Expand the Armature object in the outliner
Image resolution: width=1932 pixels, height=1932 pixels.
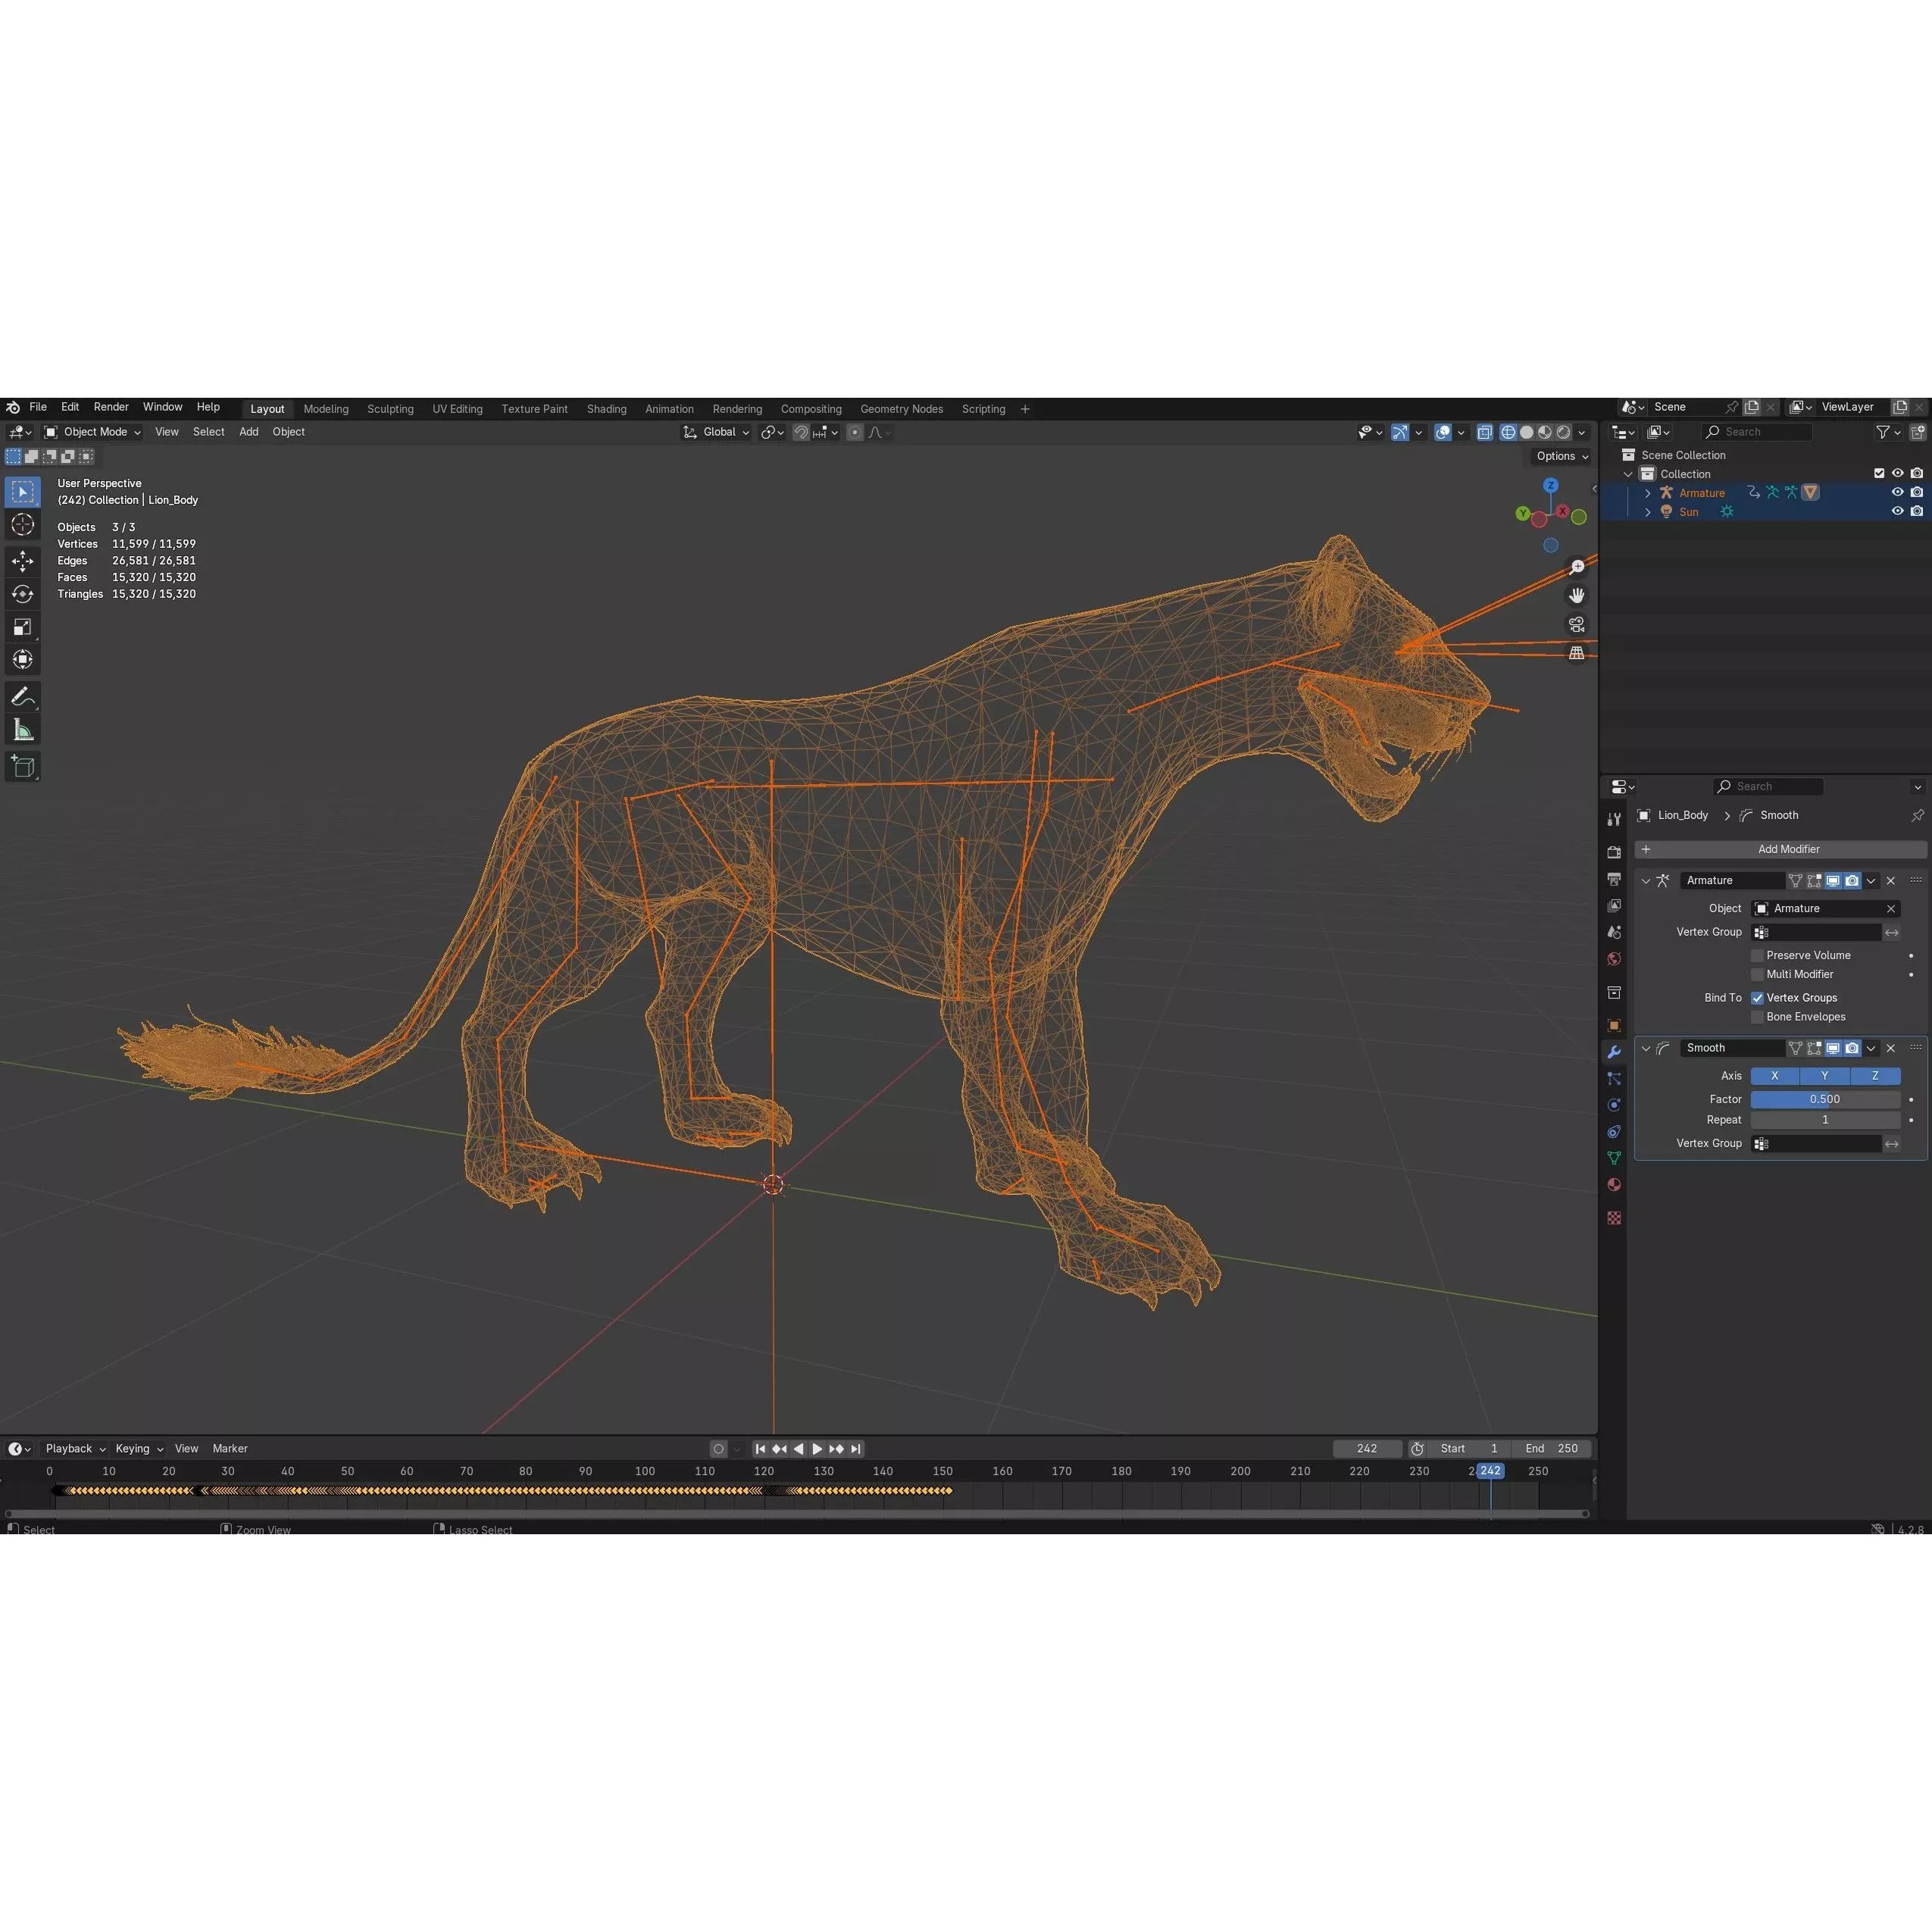(1648, 492)
